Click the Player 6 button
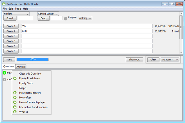Screen dimensions: 185x123 11,51
